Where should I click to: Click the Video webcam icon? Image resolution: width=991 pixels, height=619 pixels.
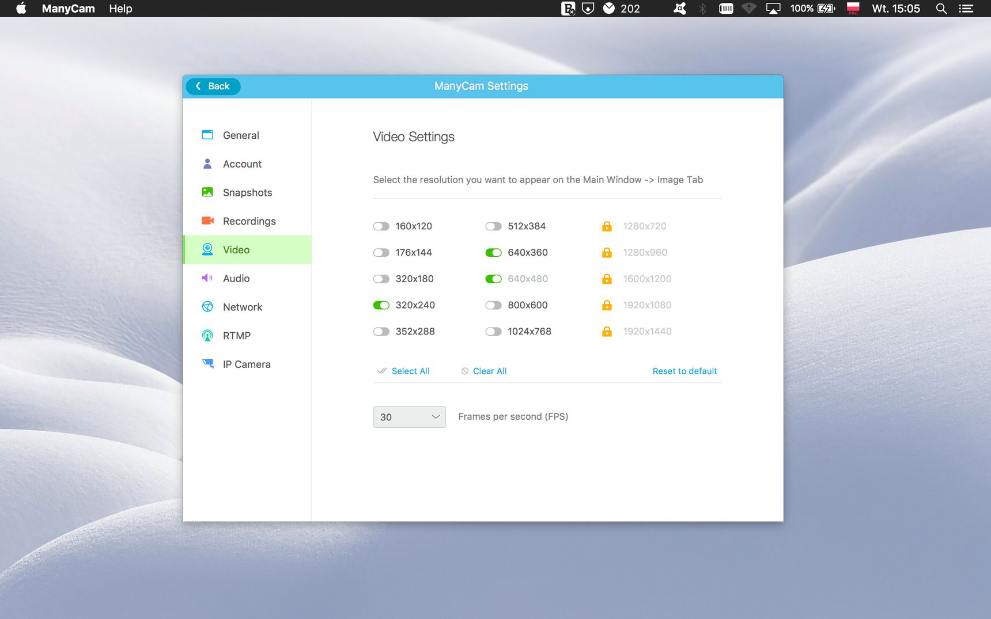207,249
